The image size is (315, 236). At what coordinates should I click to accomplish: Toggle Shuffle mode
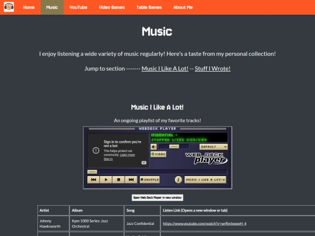tap(150, 179)
